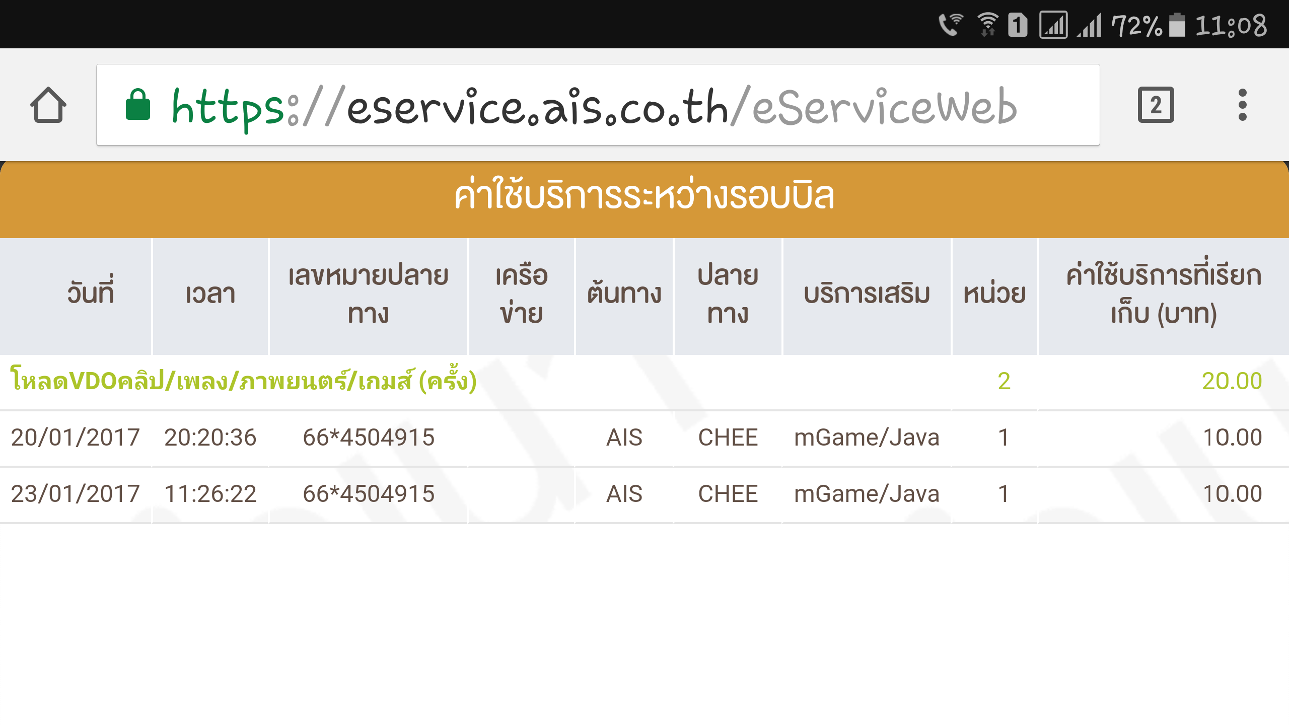
Task: Tap the browser home icon
Action: [x=48, y=105]
